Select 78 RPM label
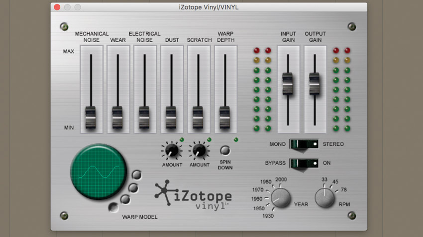The width and height of the screenshot is (423, 237). (344, 190)
